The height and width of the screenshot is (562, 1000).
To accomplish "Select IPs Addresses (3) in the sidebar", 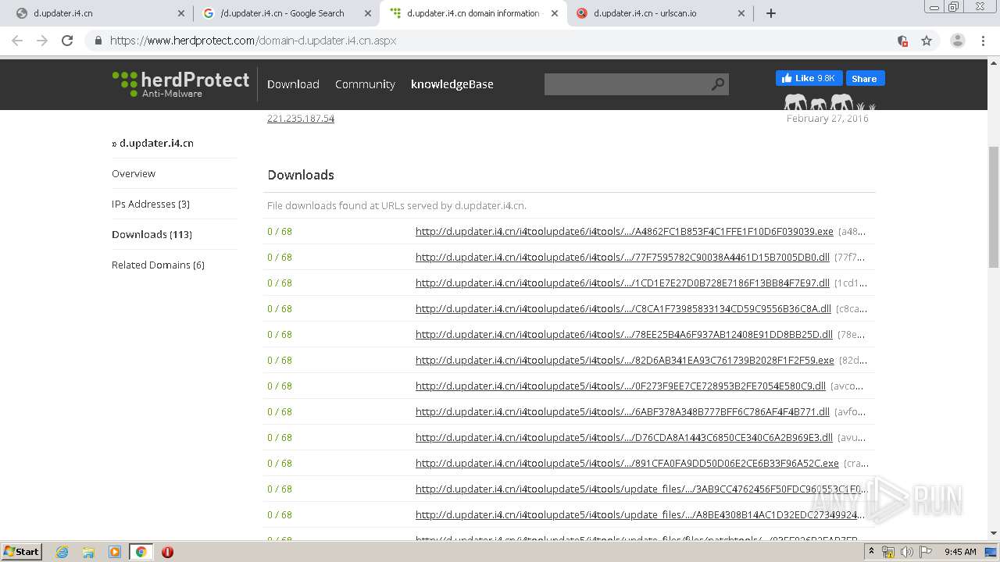I will (x=151, y=204).
